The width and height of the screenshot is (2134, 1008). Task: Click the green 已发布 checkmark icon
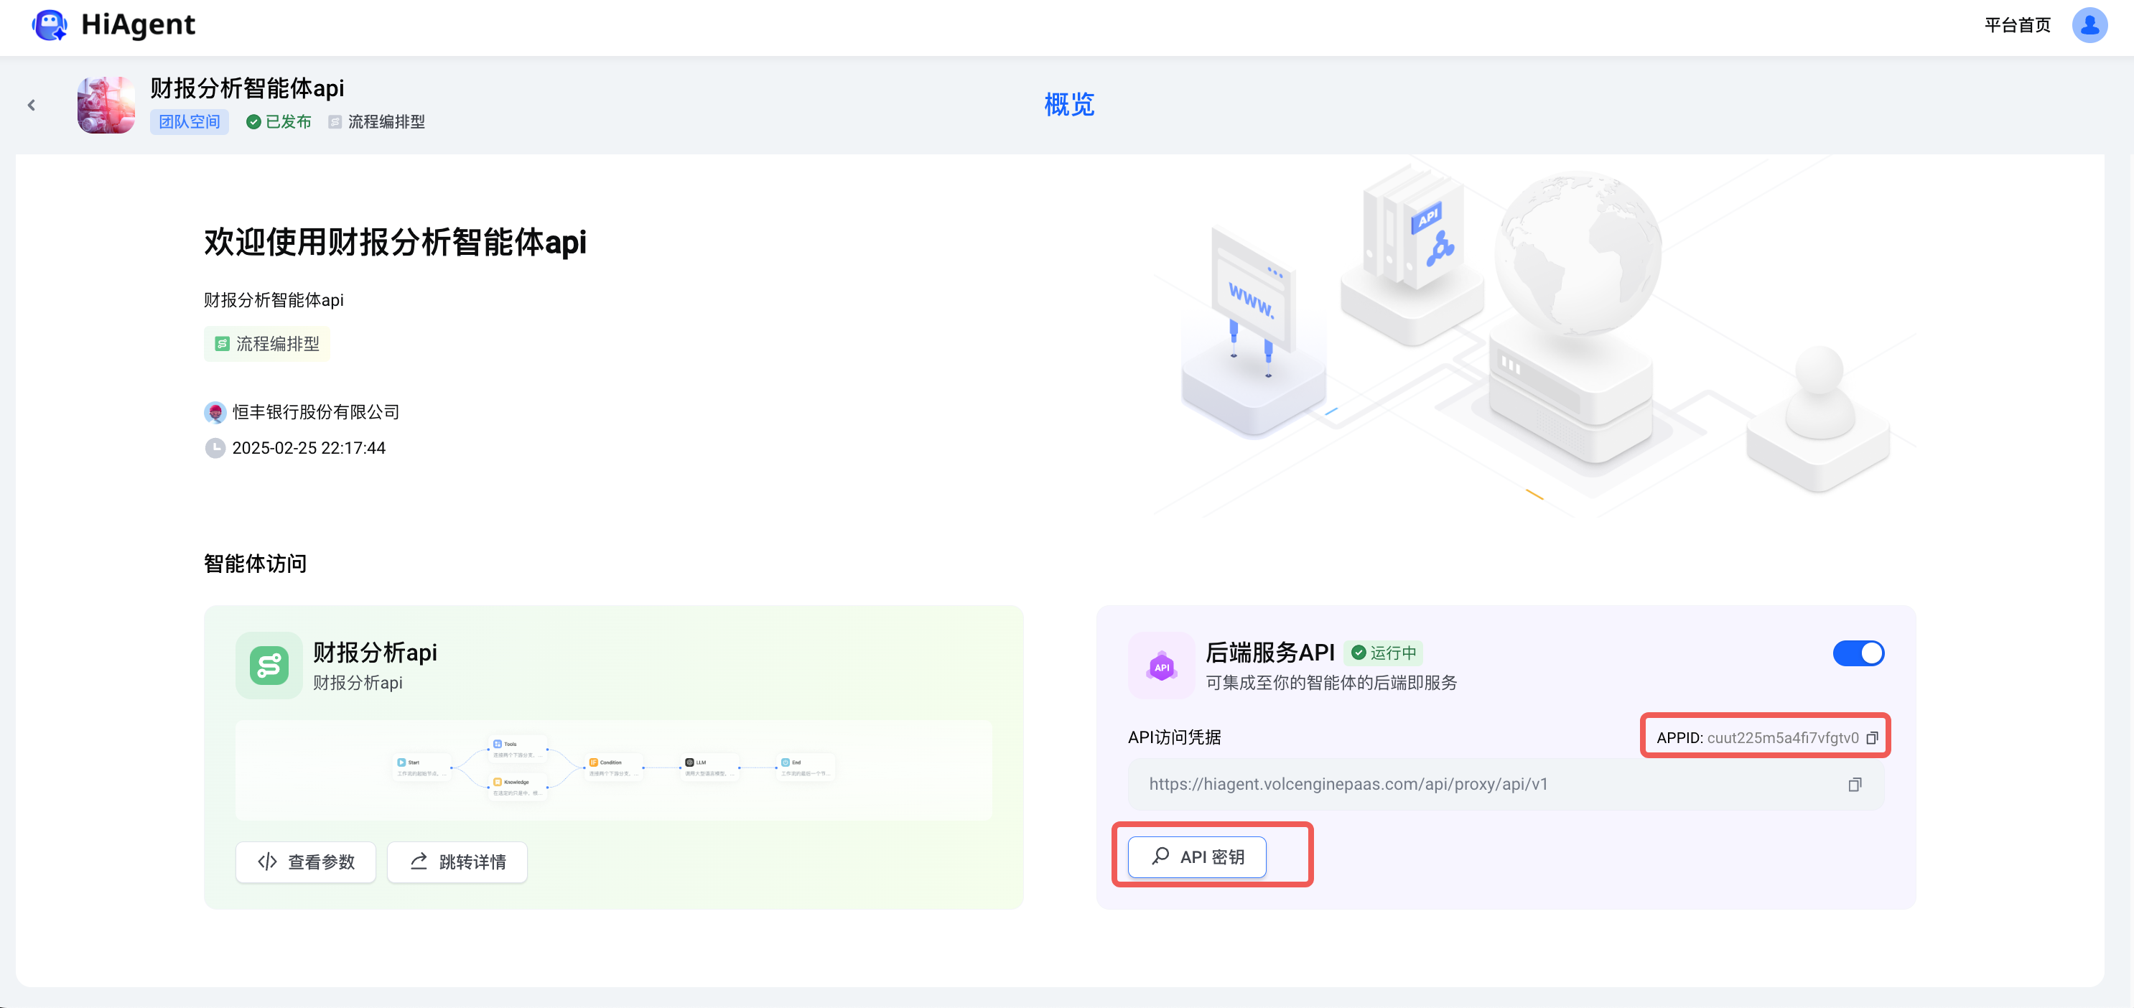coord(254,121)
